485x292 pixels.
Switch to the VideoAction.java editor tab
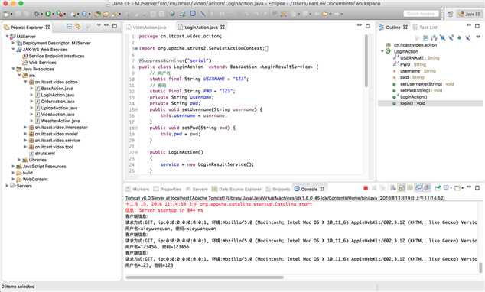point(146,28)
